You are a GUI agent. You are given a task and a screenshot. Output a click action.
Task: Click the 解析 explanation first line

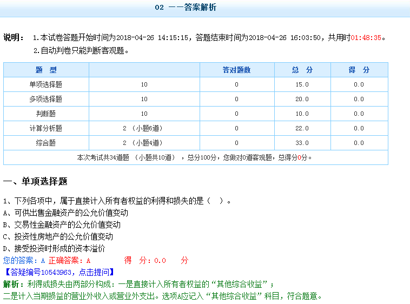click(x=138, y=284)
